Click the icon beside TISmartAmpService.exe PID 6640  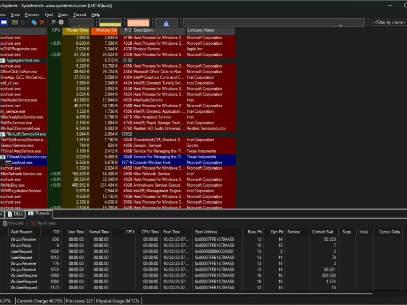pyautogui.click(x=3, y=157)
